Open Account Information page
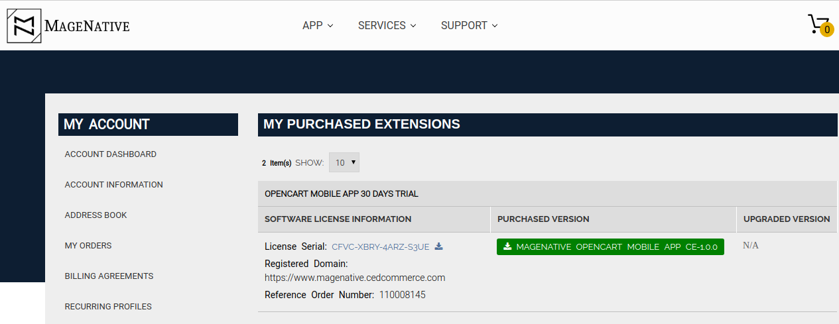Screen dimensions: 839x324 click(114, 185)
